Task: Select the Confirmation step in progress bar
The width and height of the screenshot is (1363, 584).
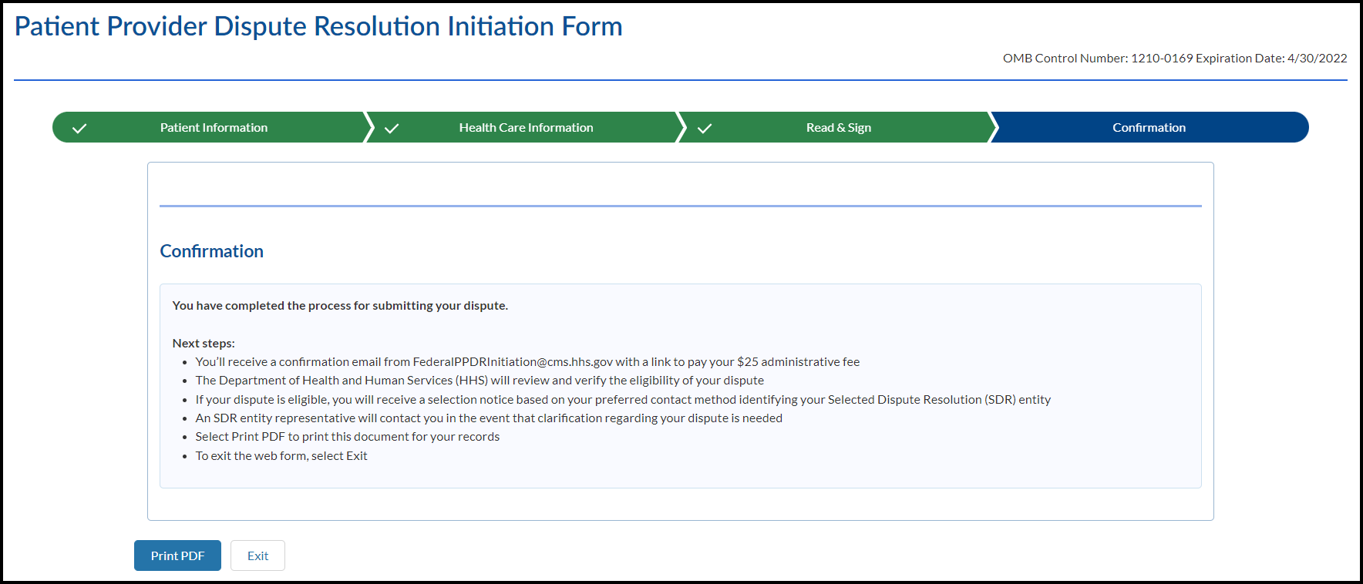Action: coord(1149,128)
